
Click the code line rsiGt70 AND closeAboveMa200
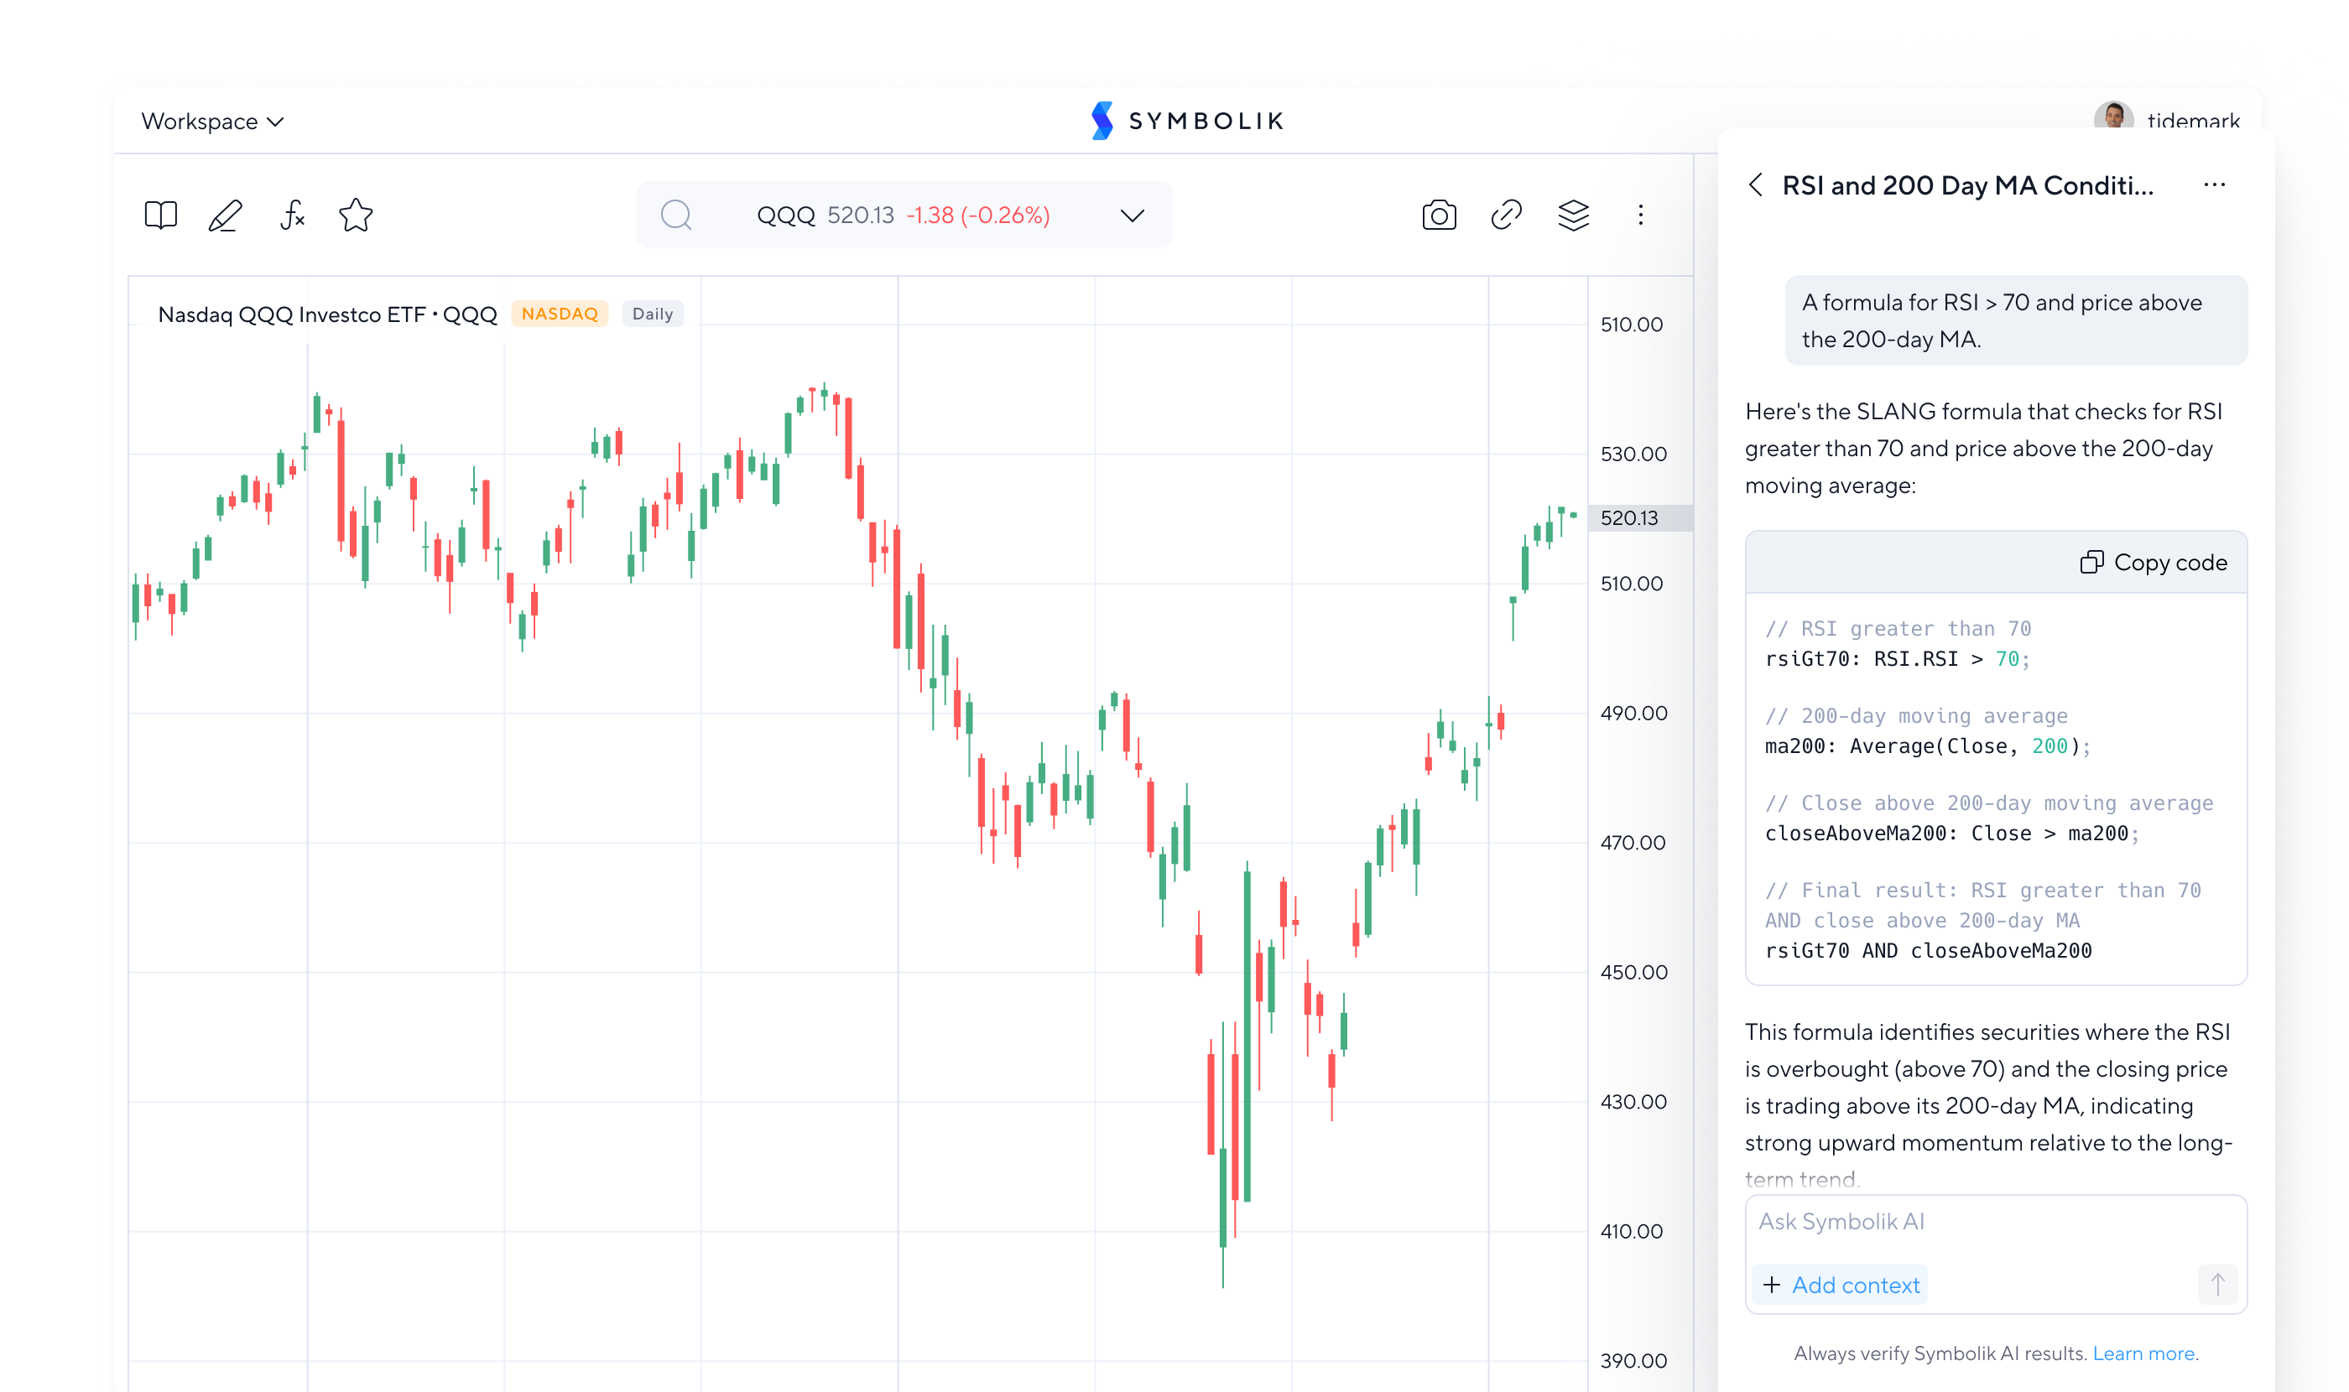[1929, 950]
